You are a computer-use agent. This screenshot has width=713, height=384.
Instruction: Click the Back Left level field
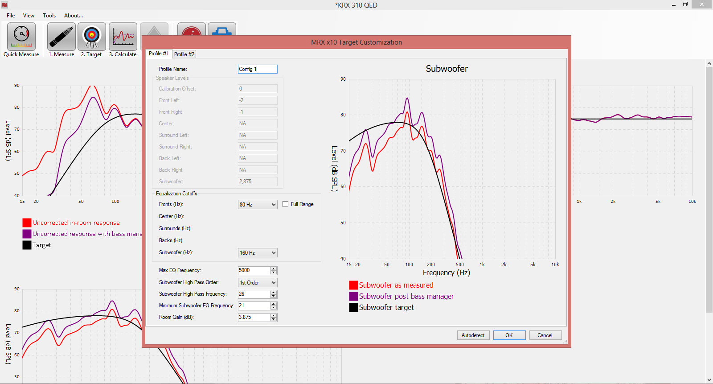258,158
